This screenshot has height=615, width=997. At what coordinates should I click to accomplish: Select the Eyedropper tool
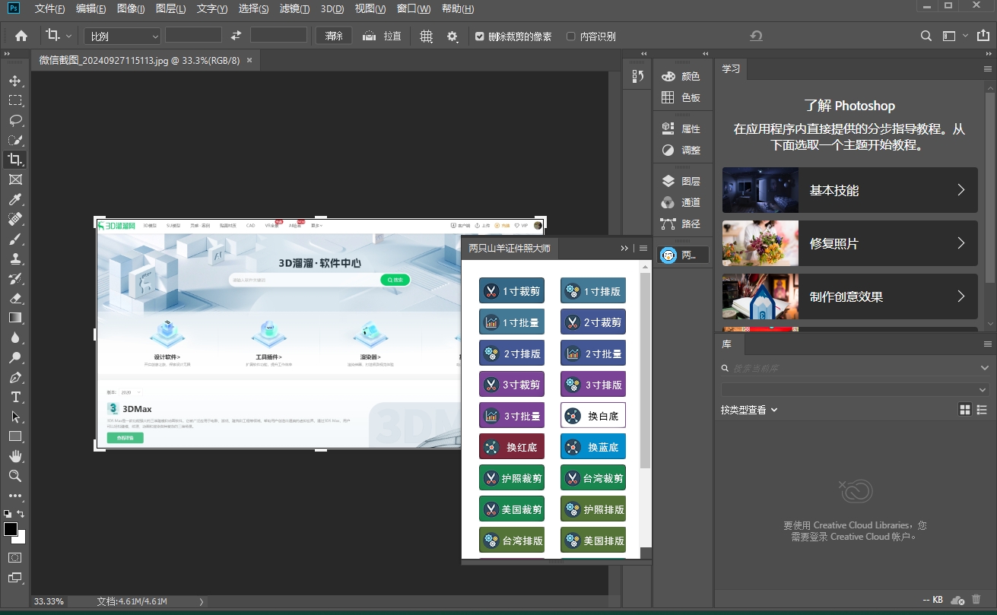[15, 199]
